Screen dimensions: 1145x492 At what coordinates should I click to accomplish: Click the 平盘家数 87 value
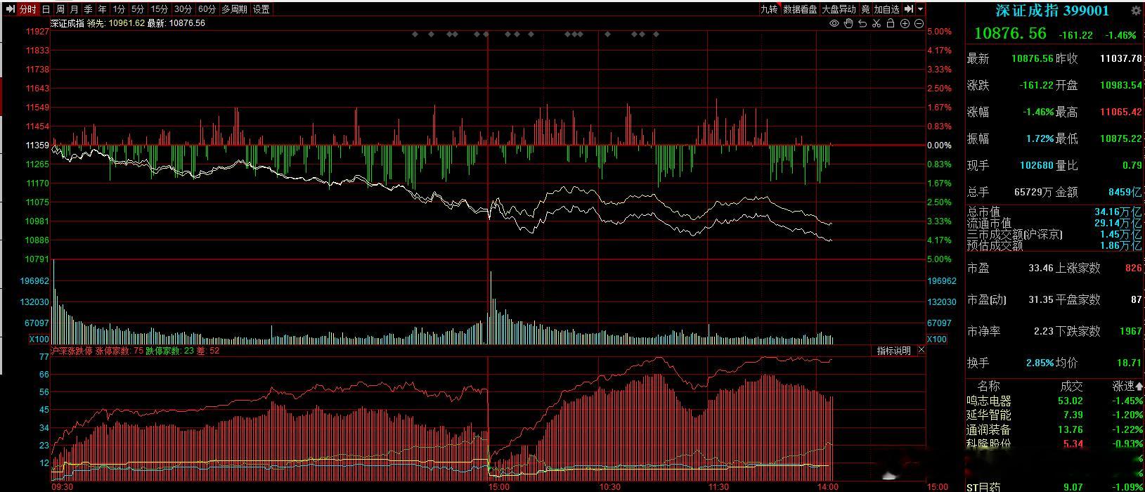[x=1136, y=299]
